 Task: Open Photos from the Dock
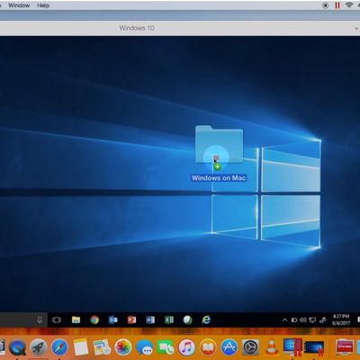[x=123, y=347]
